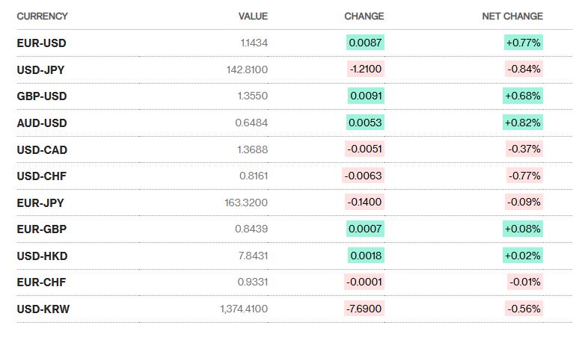This screenshot has width=573, height=343.
Task: Sort by the CURRENCY column header
Action: tap(42, 16)
